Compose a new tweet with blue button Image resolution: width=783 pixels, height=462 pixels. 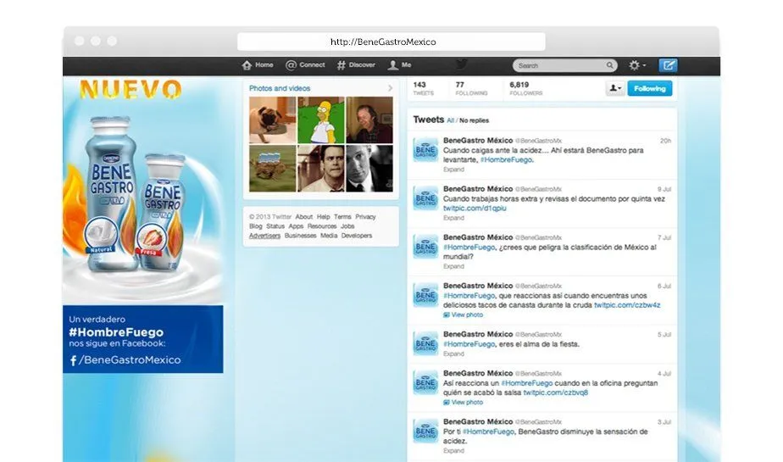coord(668,65)
